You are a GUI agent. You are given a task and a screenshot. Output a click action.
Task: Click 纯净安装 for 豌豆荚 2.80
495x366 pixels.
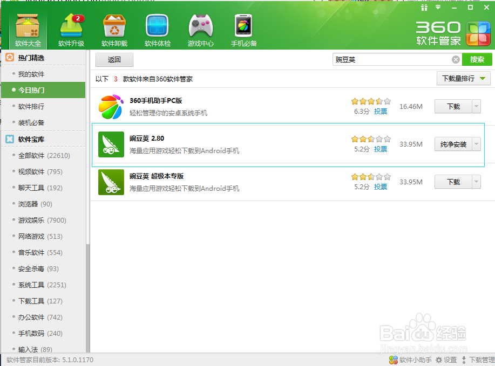pos(453,144)
